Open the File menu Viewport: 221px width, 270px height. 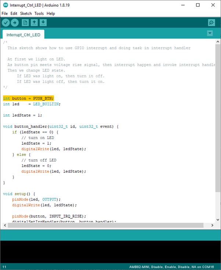click(5, 14)
